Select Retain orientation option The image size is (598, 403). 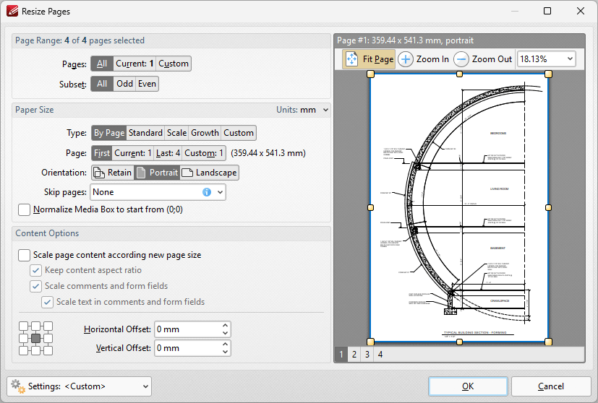pyautogui.click(x=113, y=173)
